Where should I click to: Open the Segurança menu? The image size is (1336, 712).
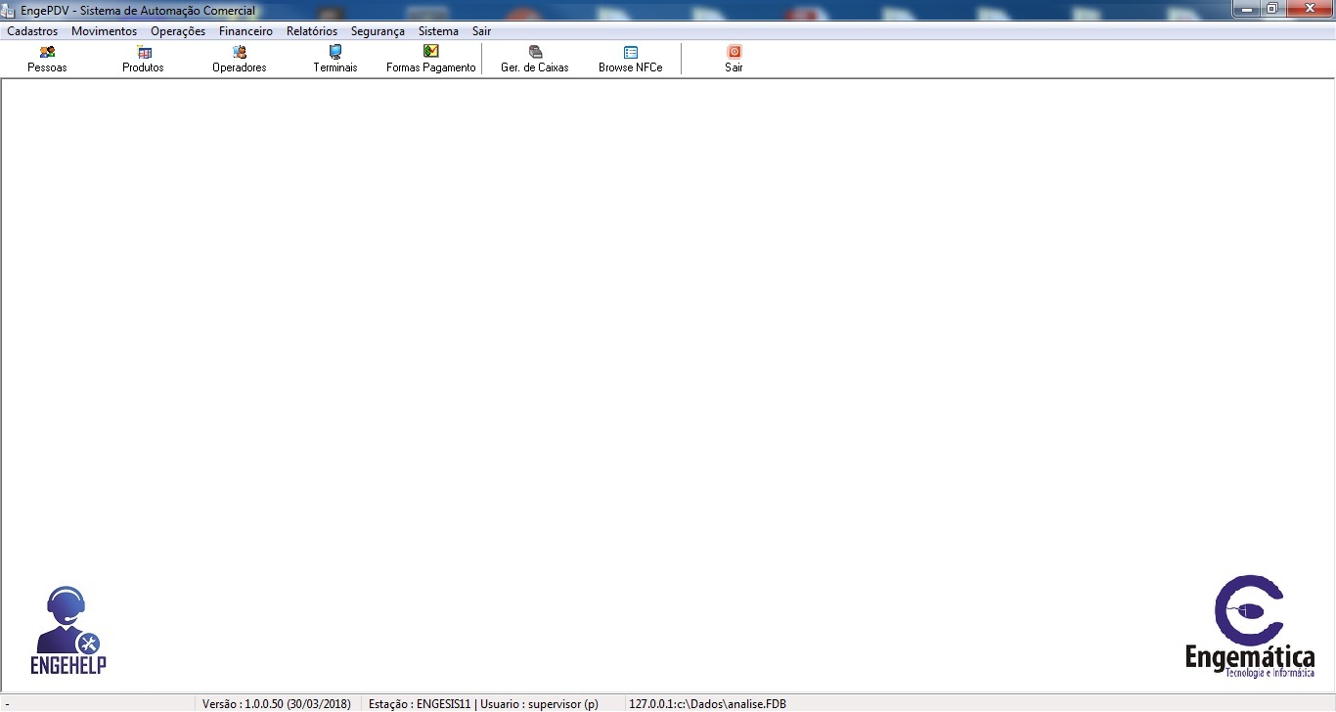pyautogui.click(x=378, y=31)
